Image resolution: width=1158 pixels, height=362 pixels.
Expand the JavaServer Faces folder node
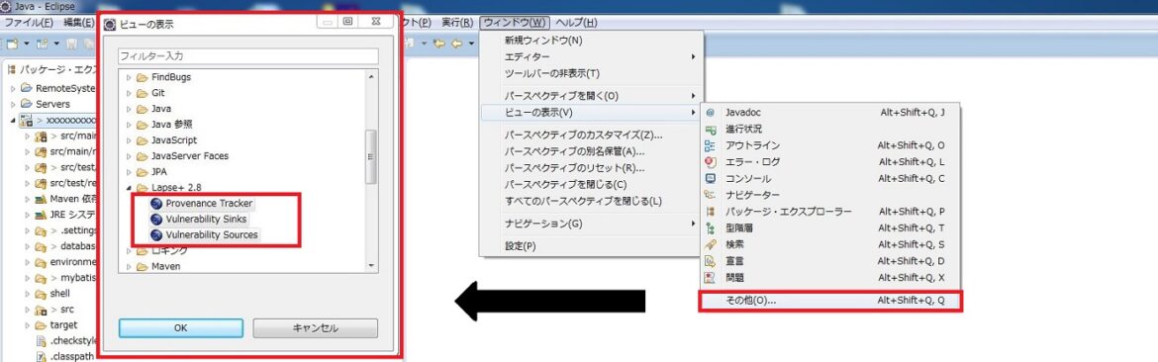129,156
